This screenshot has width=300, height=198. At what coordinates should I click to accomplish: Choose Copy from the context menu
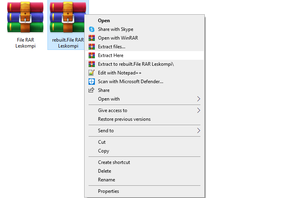[145, 151]
